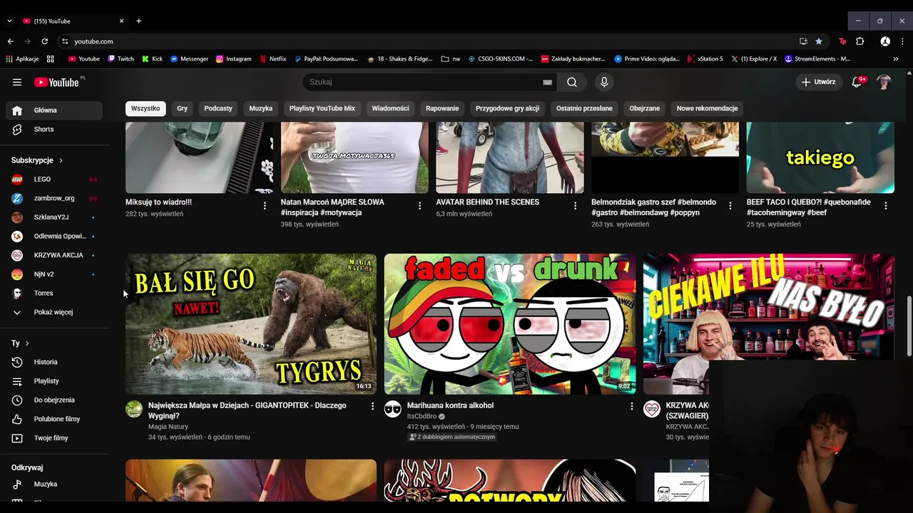Open options for Największa Małpa video

372,406
